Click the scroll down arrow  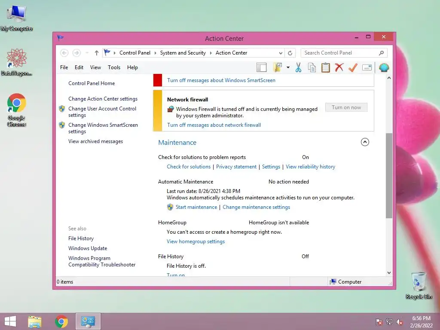[389, 273]
